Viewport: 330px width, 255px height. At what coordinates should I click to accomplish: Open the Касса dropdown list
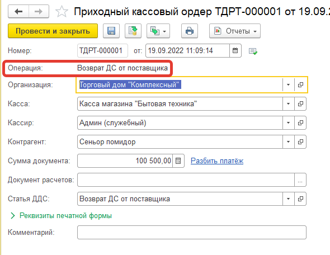click(288, 103)
